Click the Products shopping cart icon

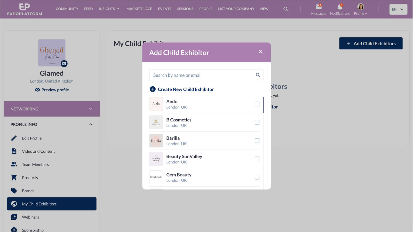tap(14, 178)
